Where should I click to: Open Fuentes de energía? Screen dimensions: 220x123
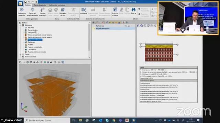(x=42, y=12)
